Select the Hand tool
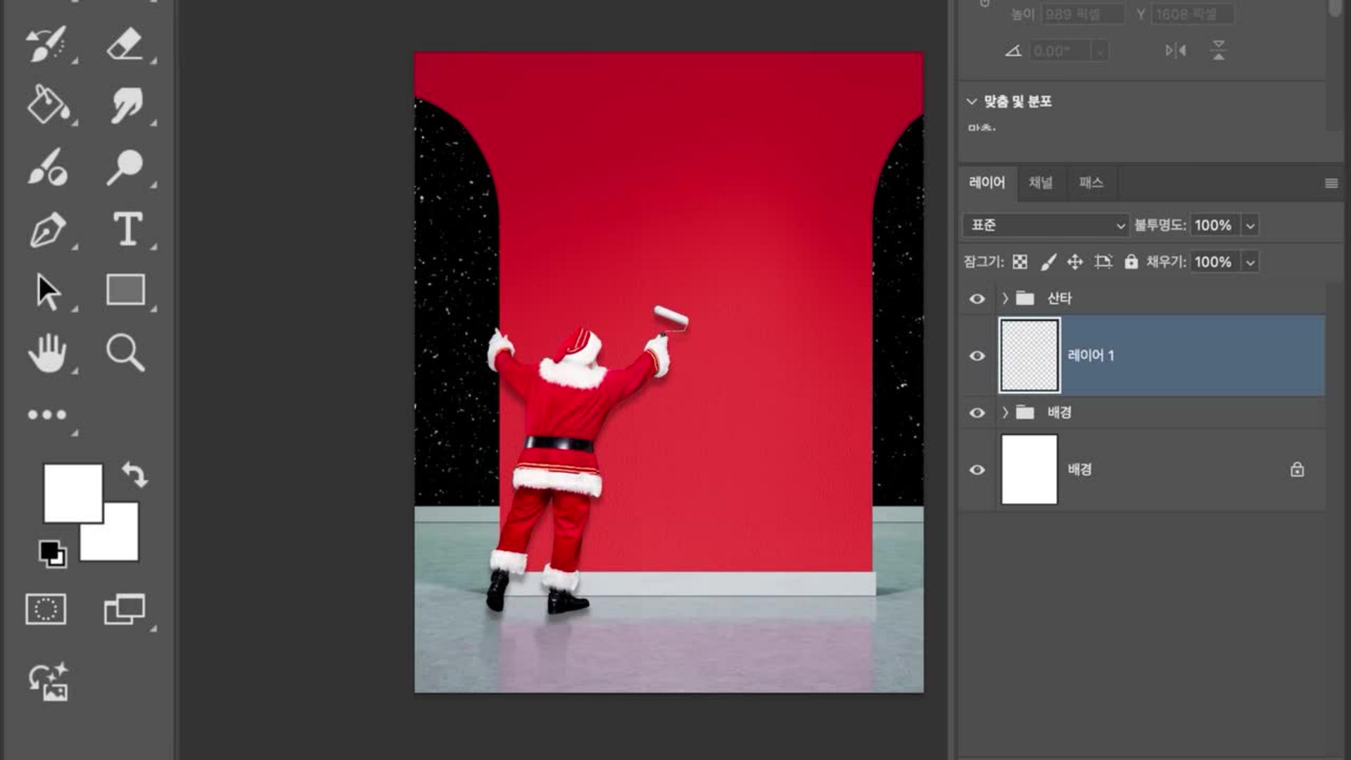 tap(47, 353)
